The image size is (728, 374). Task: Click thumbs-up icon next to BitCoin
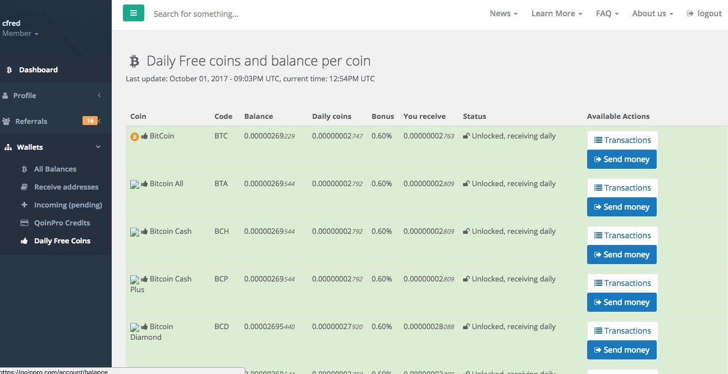tap(144, 136)
